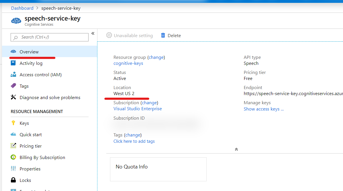Open the Keys menu item
Viewport: 343px width, 191px height.
click(24, 123)
